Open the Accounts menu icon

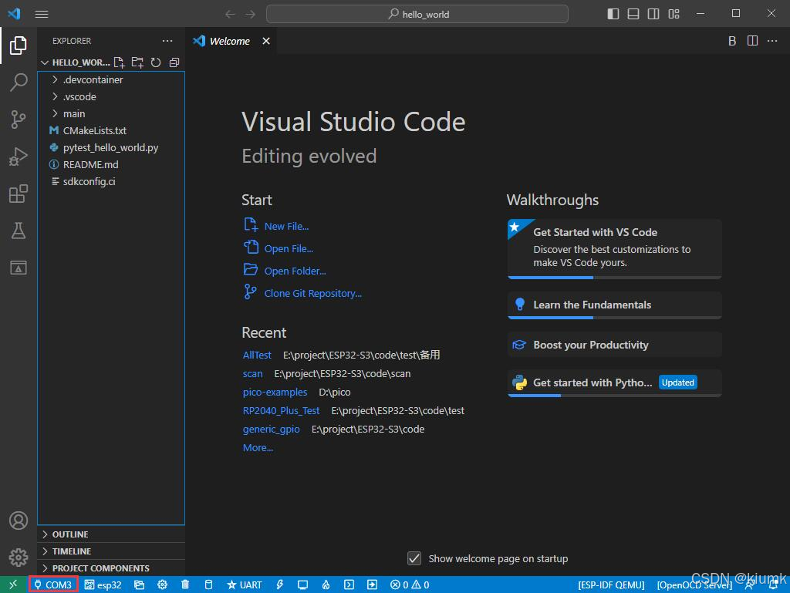(x=19, y=521)
